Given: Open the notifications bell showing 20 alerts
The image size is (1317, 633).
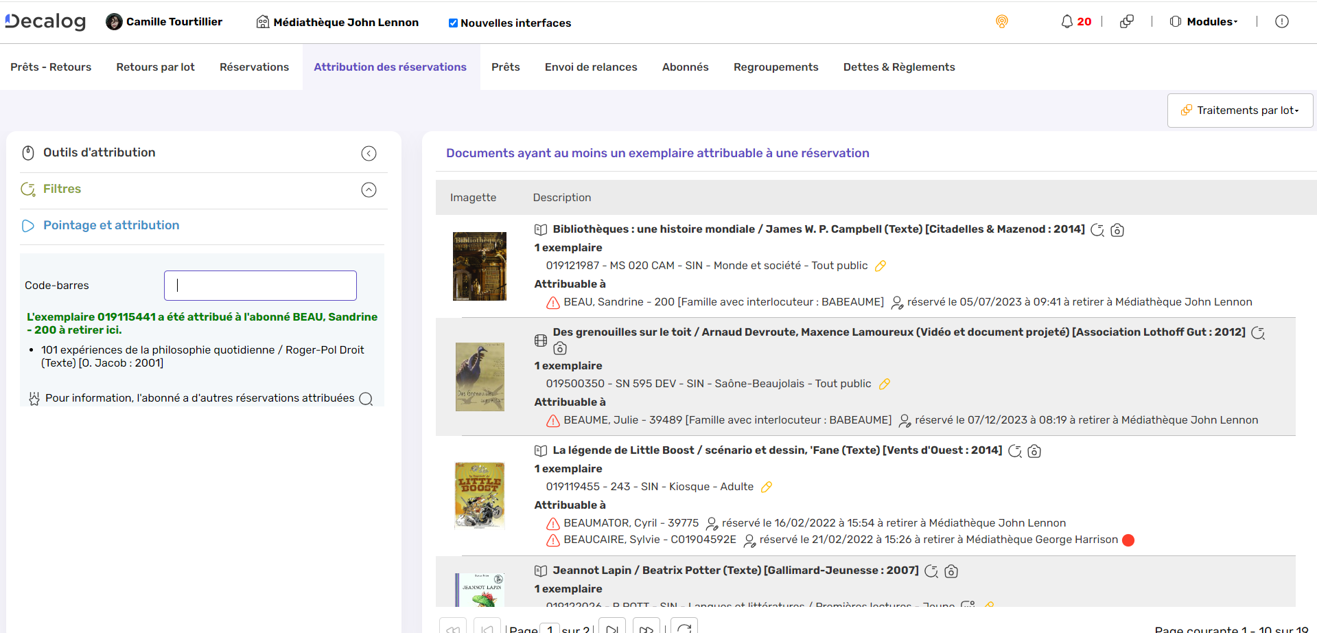Looking at the screenshot, I should click(1069, 21).
